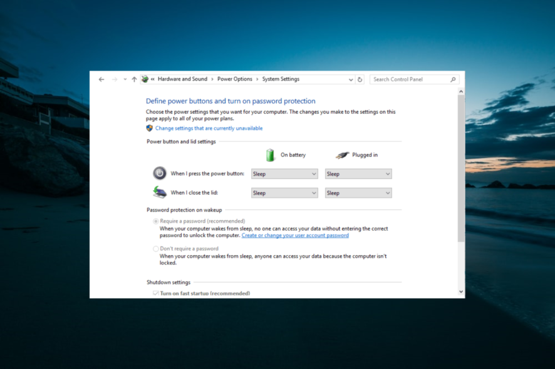Navigate to Hardware and Sound breadcrumb

[x=182, y=79]
